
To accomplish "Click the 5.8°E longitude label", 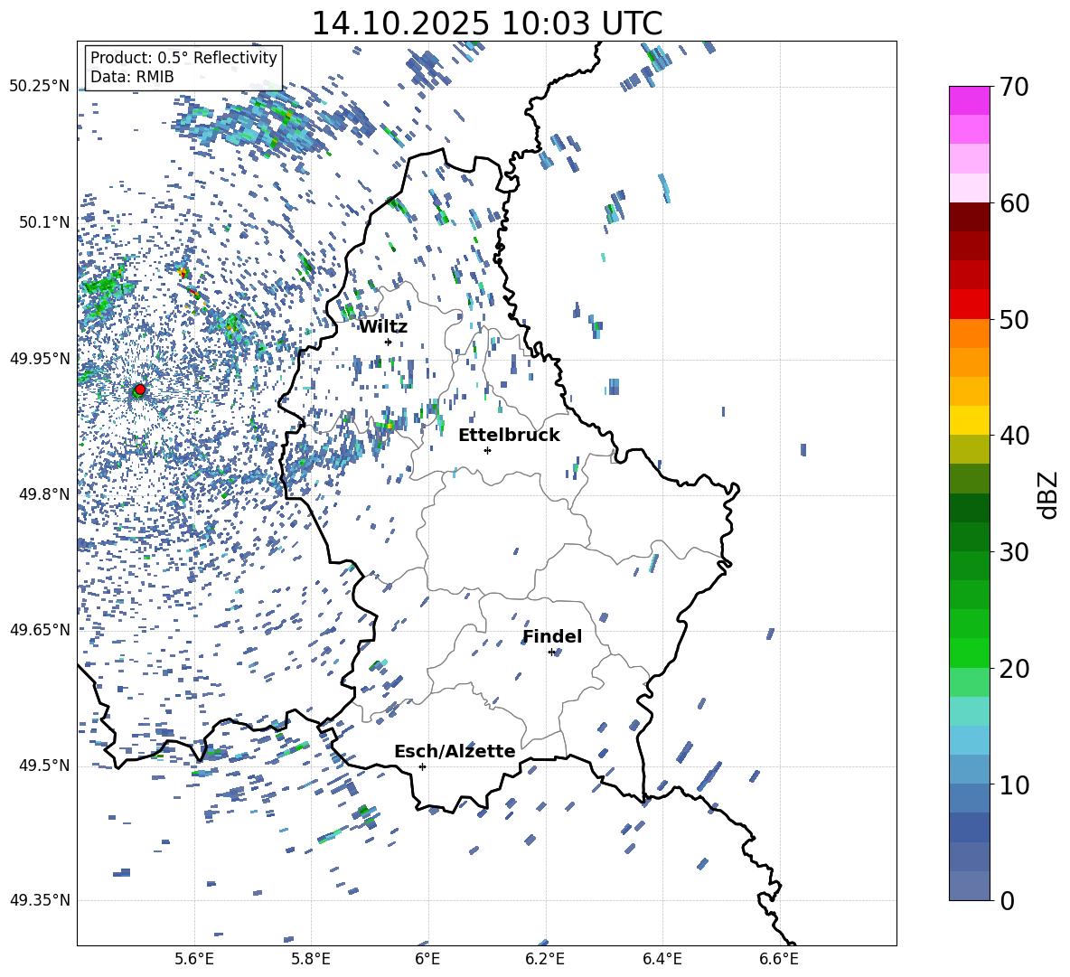I will (311, 959).
